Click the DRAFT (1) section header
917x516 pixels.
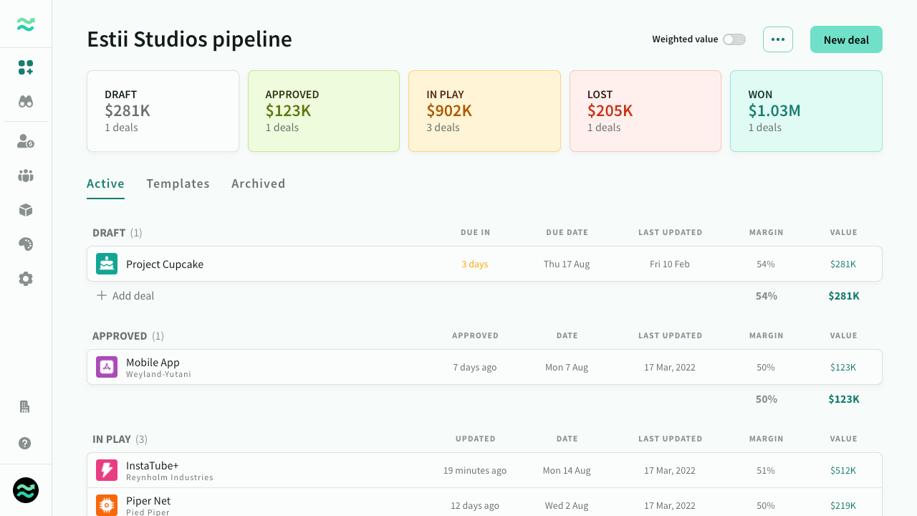(117, 232)
